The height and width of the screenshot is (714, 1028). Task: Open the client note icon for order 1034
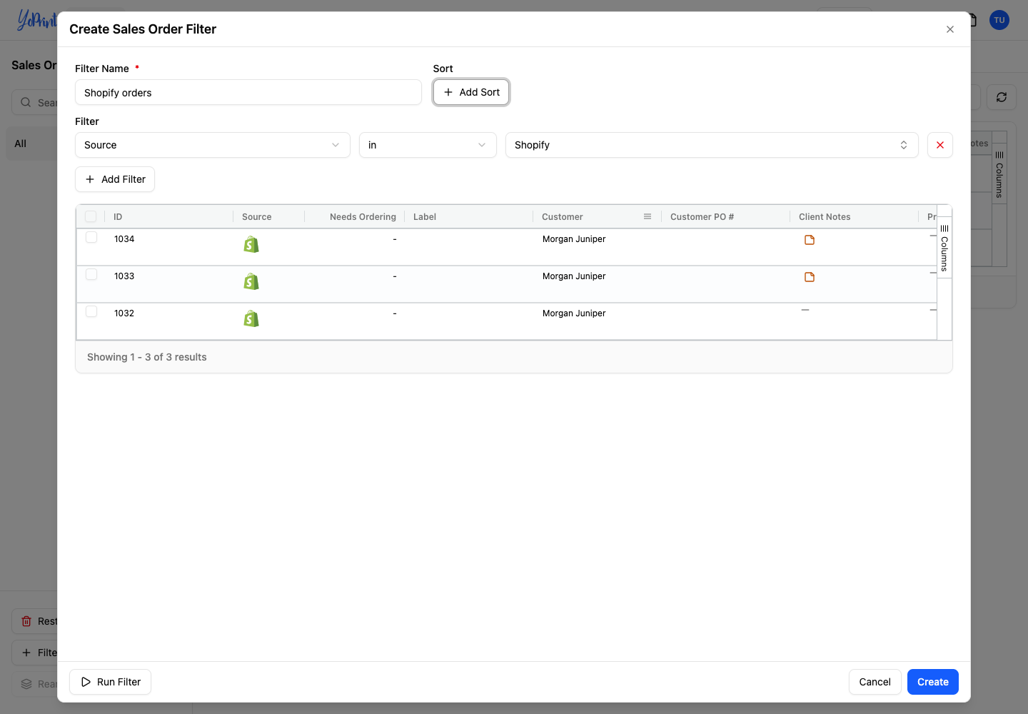(810, 240)
